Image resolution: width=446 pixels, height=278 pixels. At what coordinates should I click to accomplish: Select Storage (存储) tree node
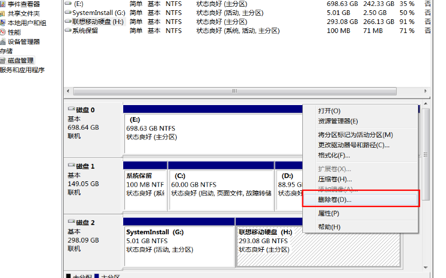point(6,51)
